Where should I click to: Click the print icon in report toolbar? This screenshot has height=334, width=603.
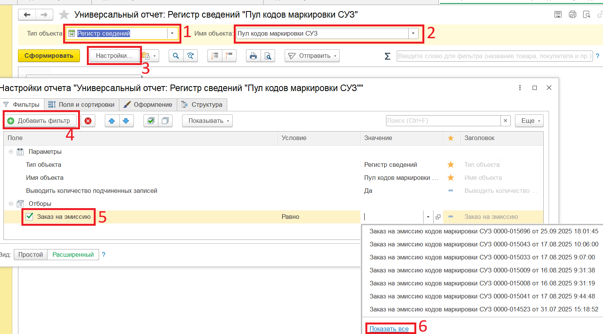tap(253, 56)
